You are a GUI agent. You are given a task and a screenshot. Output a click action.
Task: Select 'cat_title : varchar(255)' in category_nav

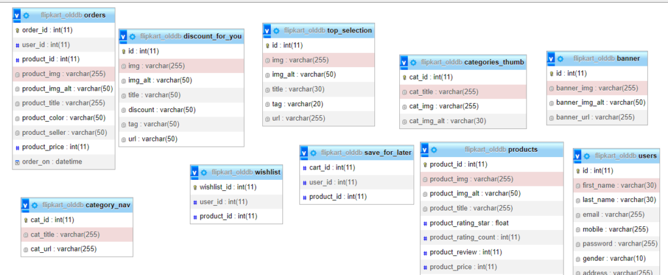click(77, 235)
